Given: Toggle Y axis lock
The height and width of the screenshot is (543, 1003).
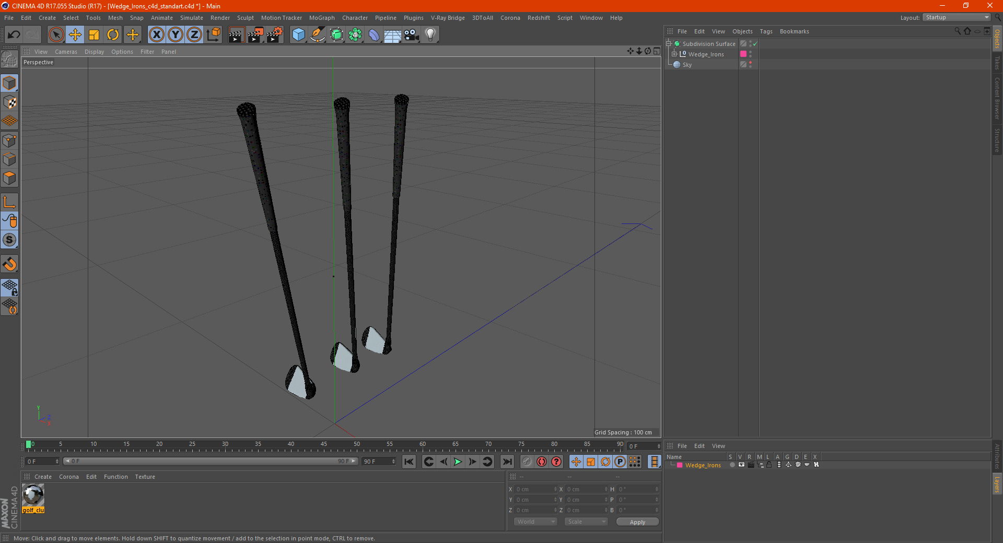Looking at the screenshot, I should point(176,35).
